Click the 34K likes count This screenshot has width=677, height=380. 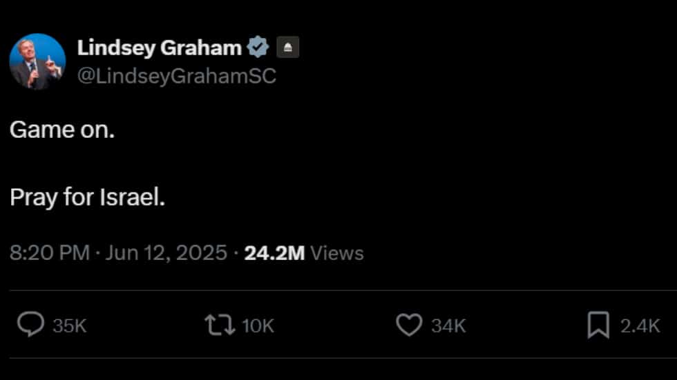click(448, 326)
